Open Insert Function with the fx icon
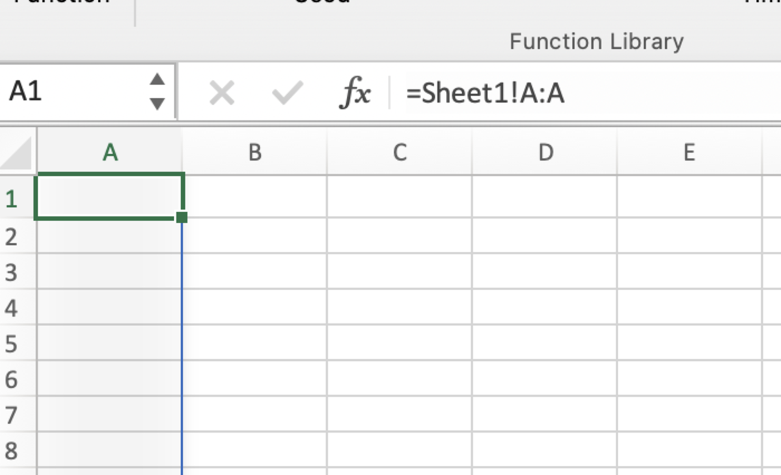 click(x=355, y=94)
